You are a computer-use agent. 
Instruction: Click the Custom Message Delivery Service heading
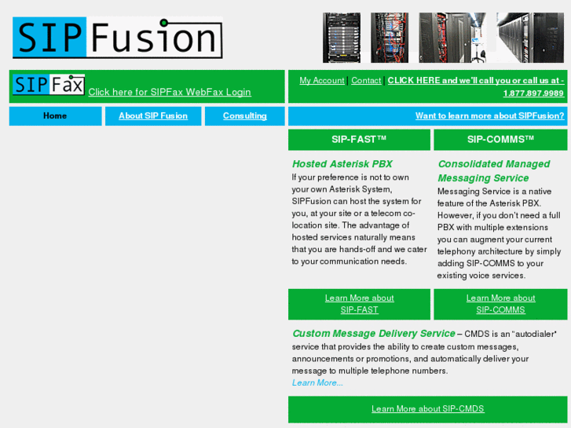tap(374, 334)
